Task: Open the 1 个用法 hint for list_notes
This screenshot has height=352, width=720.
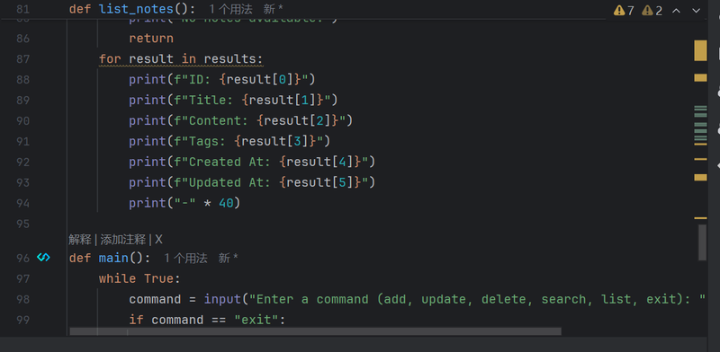Action: pos(230,9)
